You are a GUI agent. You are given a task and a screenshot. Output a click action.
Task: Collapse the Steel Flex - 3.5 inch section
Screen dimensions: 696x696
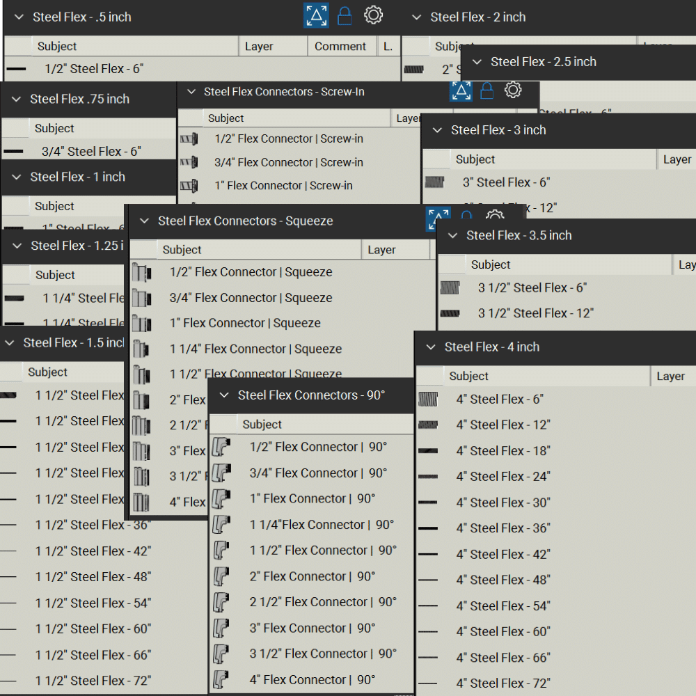click(452, 235)
